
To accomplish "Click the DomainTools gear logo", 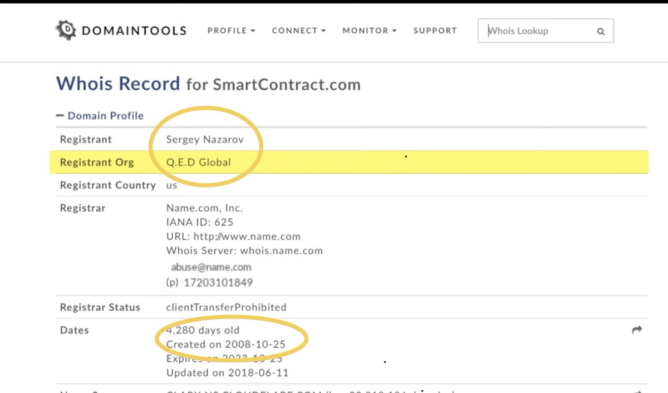I will pos(66,30).
